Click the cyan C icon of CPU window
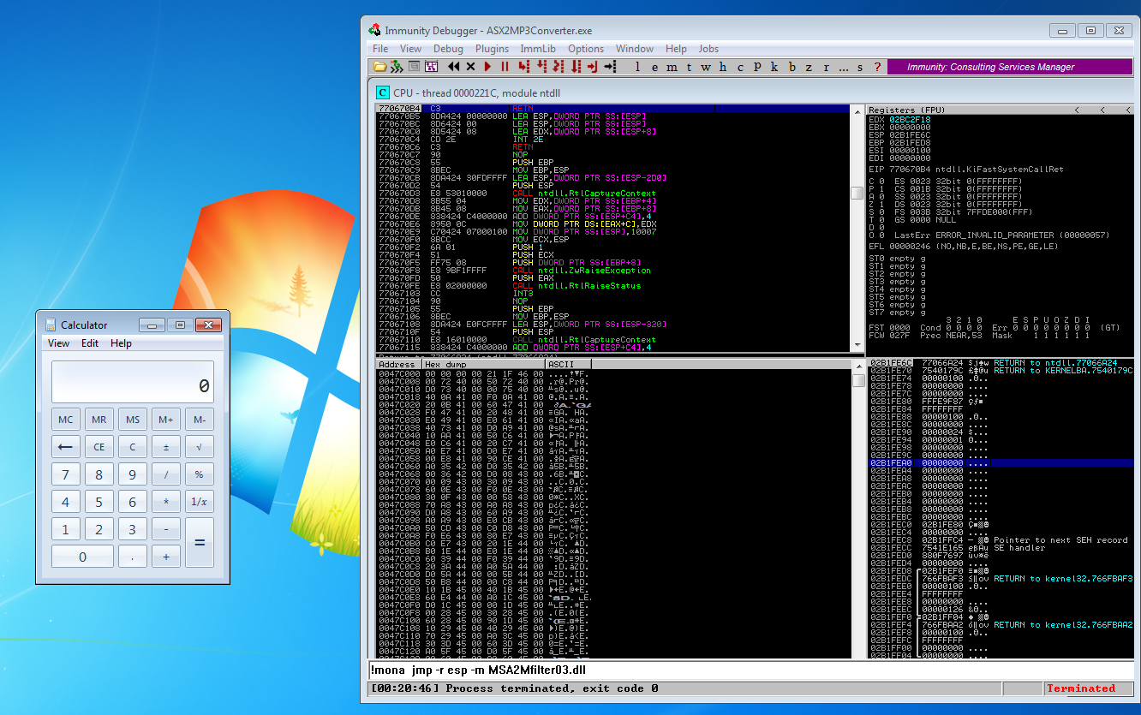Image resolution: width=1141 pixels, height=715 pixels. [x=383, y=92]
